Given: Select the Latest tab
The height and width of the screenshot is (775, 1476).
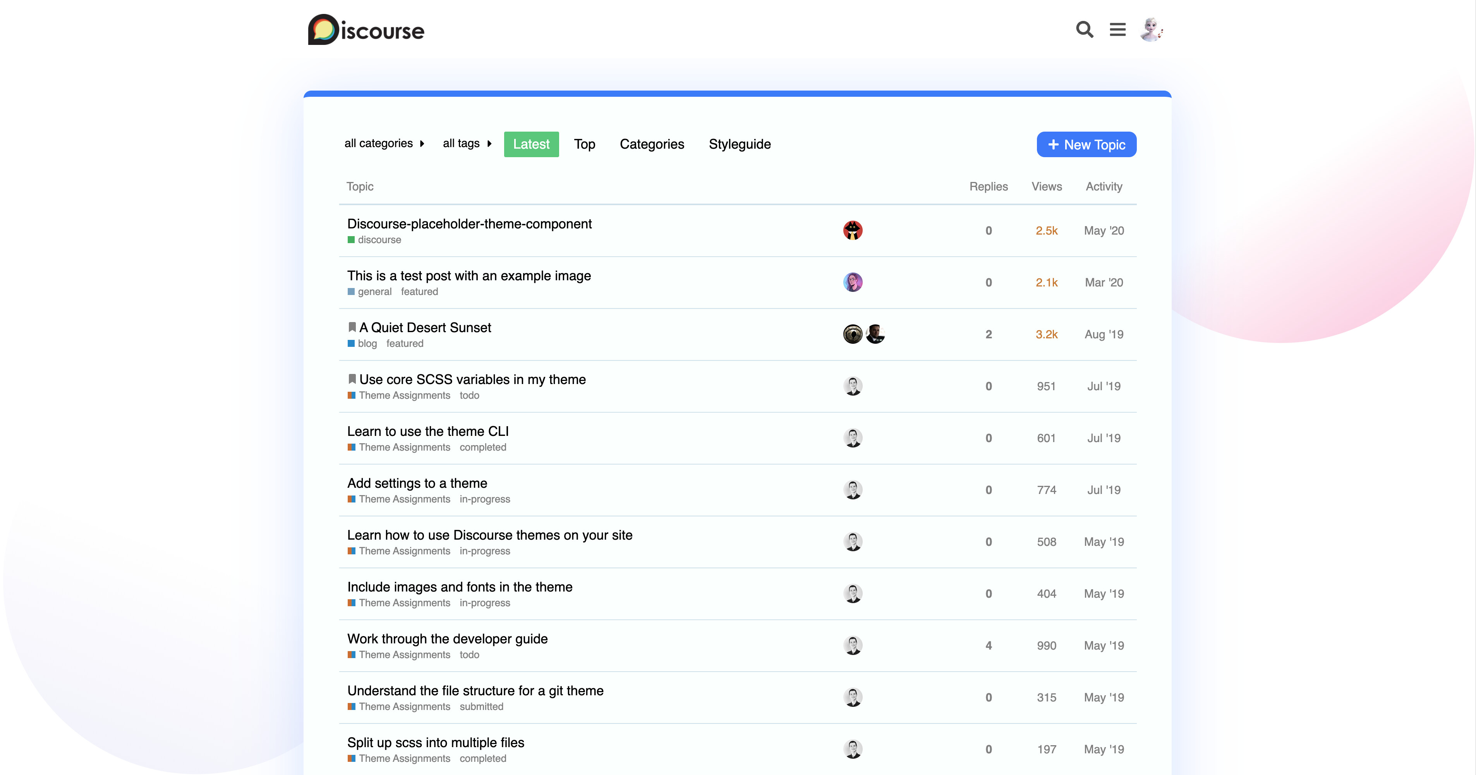Looking at the screenshot, I should click(531, 144).
